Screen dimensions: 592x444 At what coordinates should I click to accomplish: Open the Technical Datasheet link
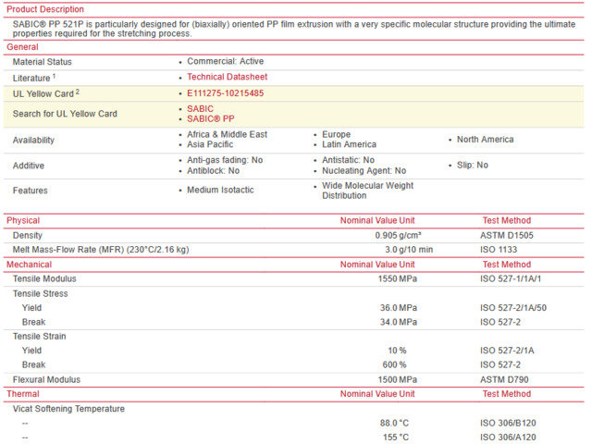click(x=227, y=77)
